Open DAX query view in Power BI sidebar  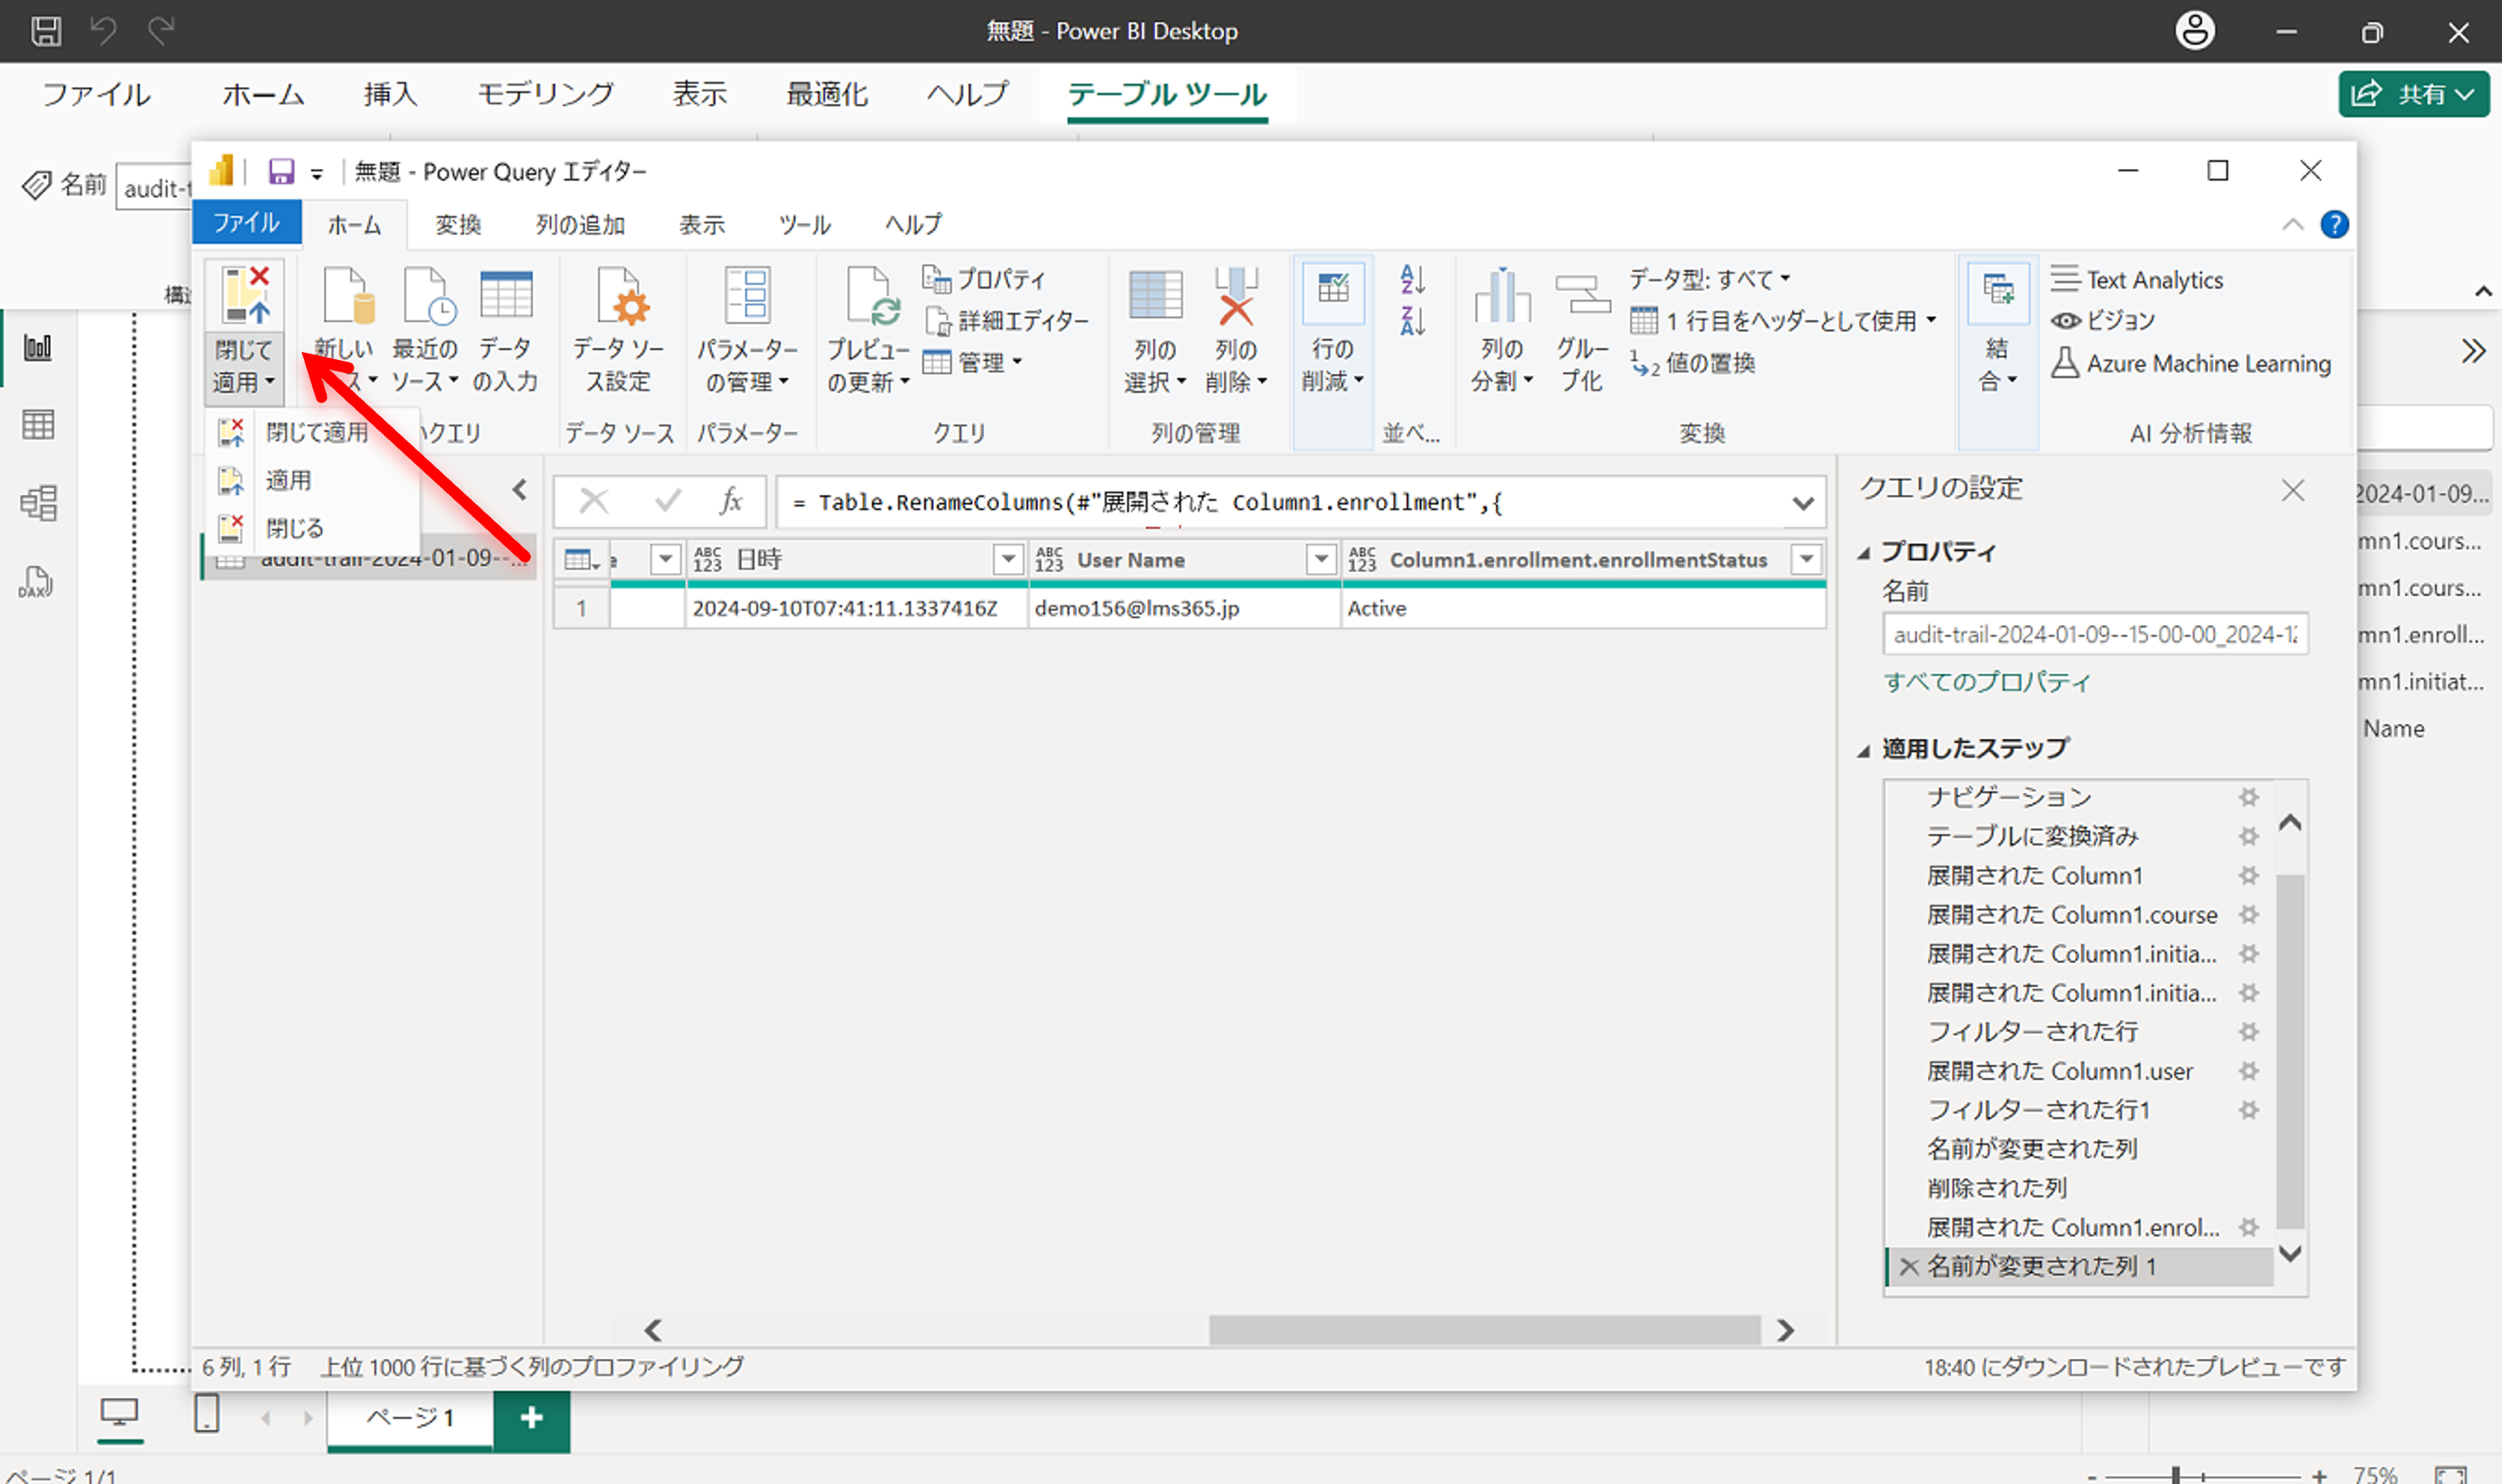pos(36,582)
